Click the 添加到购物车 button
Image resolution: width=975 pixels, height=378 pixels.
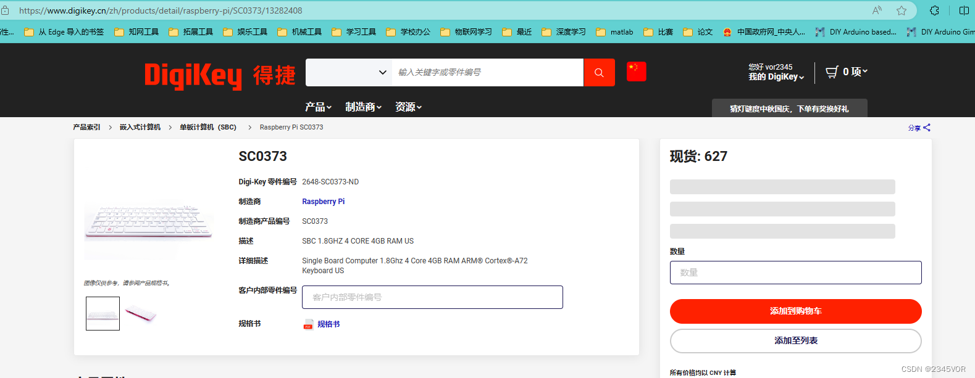point(795,311)
